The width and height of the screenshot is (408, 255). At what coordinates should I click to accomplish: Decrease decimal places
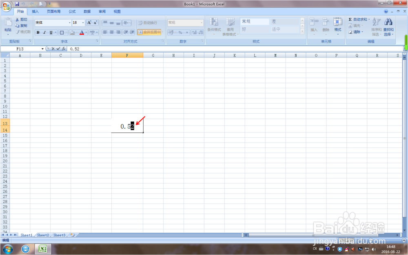(x=200, y=33)
